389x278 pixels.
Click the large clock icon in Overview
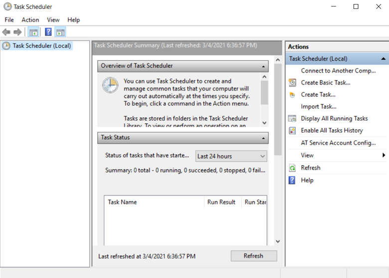click(110, 85)
